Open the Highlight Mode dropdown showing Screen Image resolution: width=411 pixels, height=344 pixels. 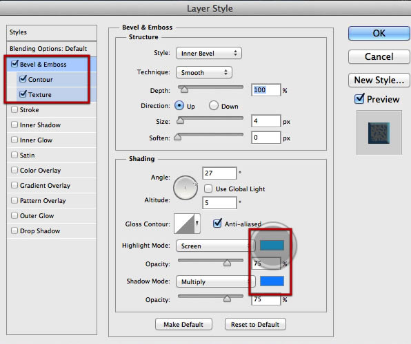click(x=215, y=246)
